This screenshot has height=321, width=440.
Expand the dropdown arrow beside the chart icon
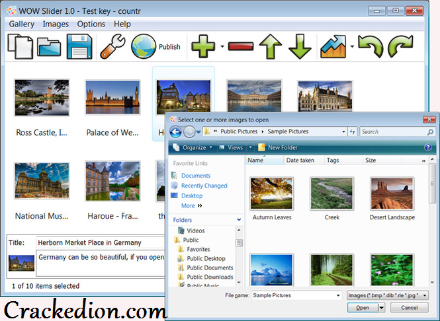click(352, 46)
